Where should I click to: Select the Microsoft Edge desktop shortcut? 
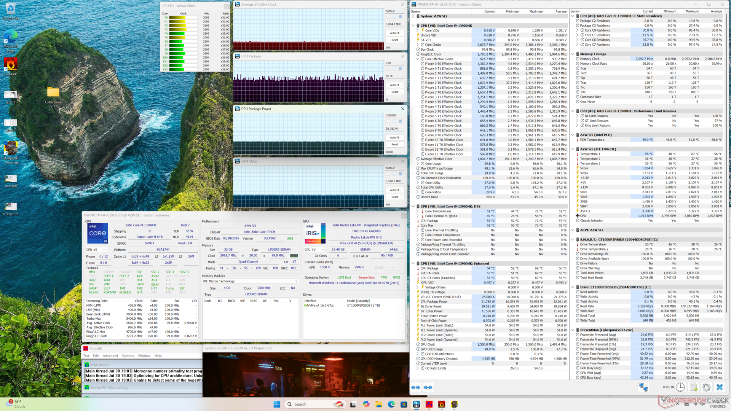click(10, 41)
